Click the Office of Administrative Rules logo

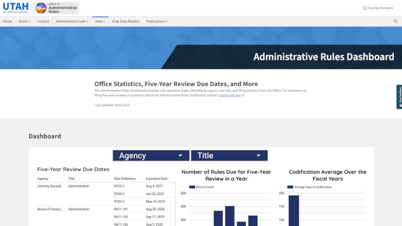click(57, 8)
